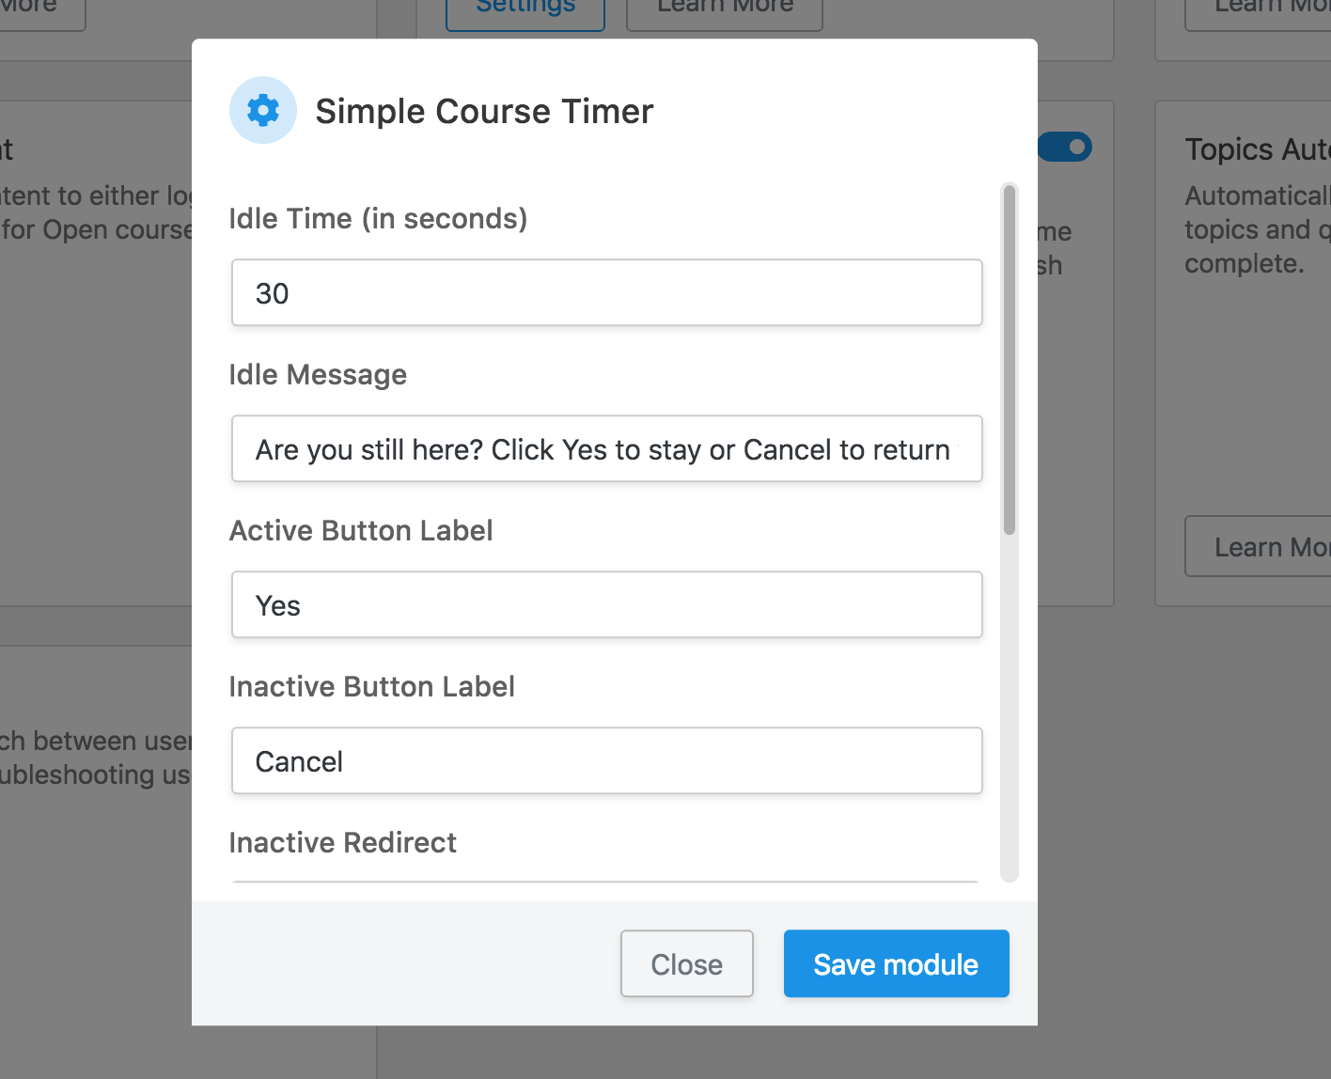Open Settings button at top of page
This screenshot has width=1331, height=1079.
coord(525,9)
